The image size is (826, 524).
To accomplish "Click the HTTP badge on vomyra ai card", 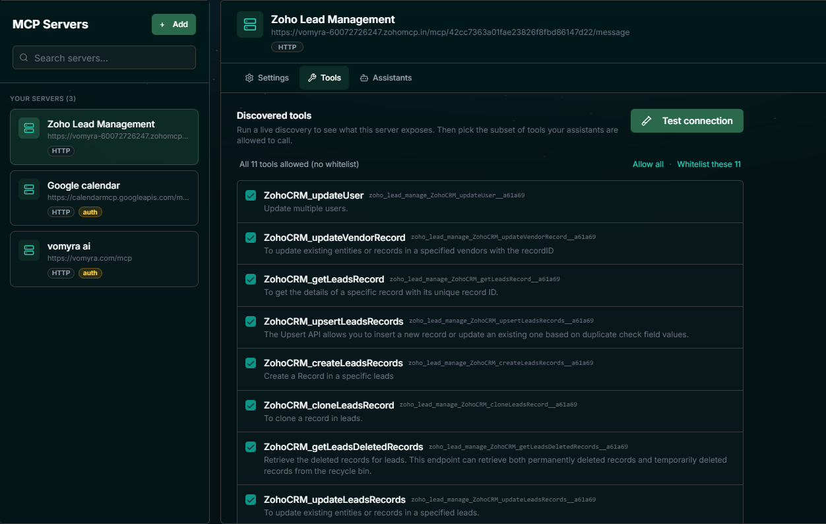I will click(61, 273).
